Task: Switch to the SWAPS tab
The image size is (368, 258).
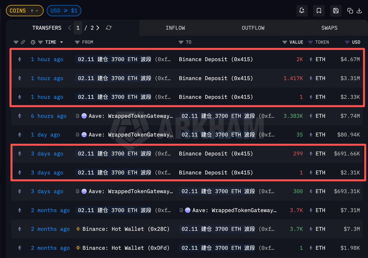Action: pos(329,28)
